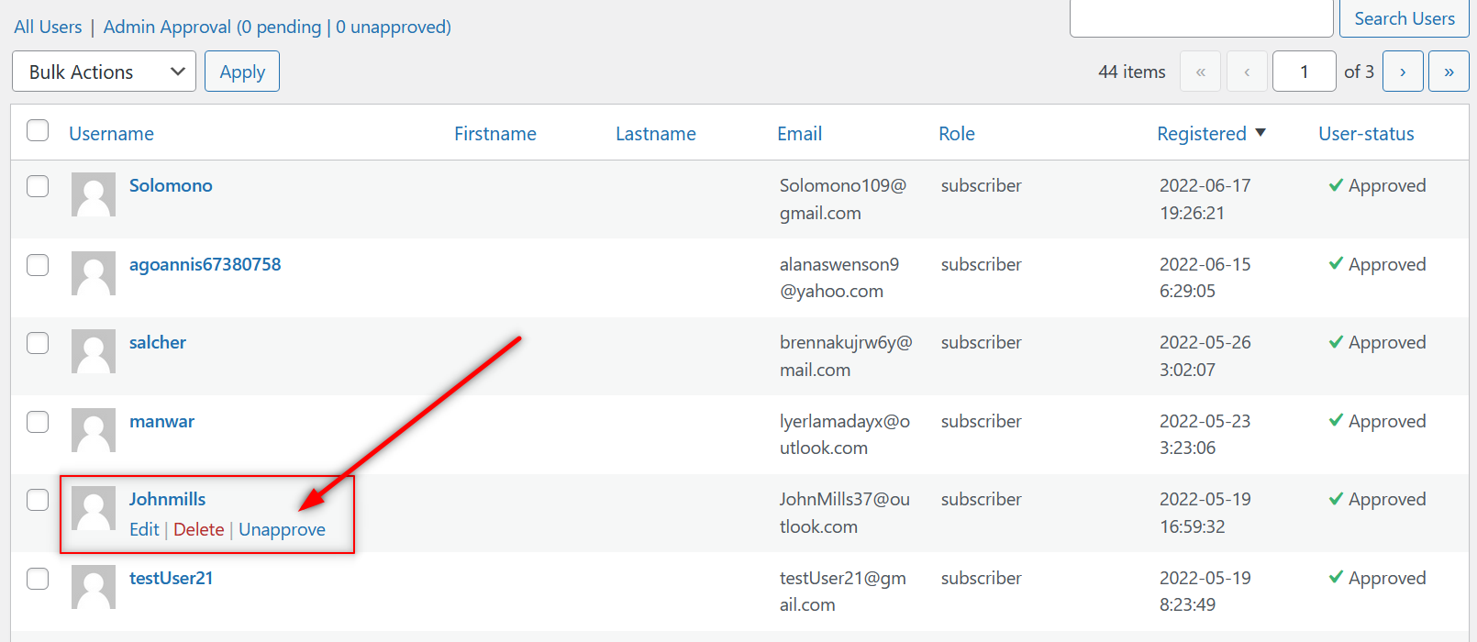
Task: Open the Bulk Actions dropdown
Action: 104,72
